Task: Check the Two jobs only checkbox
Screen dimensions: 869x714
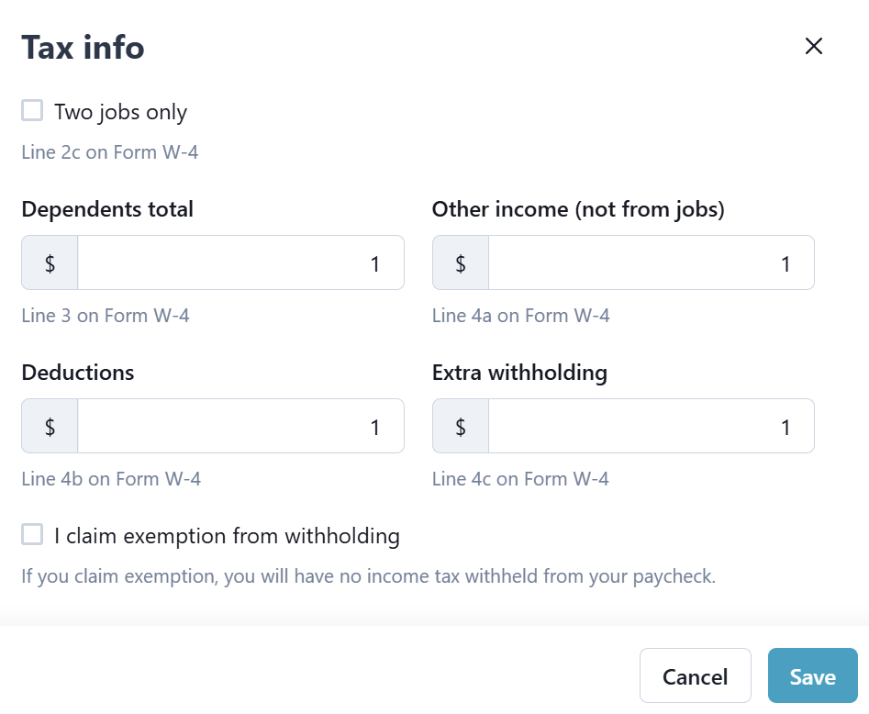Action: (33, 111)
